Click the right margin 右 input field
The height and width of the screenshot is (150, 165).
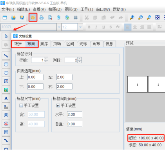64,86
